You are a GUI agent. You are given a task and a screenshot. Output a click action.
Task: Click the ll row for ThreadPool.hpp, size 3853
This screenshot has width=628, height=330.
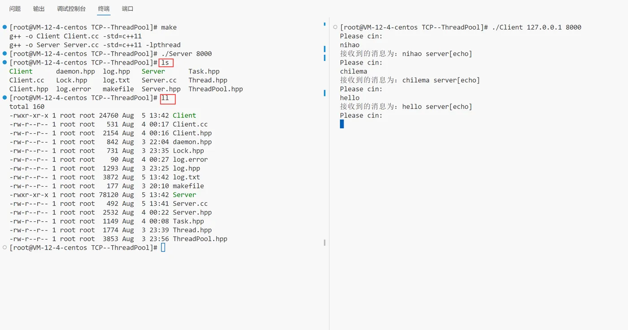(x=118, y=239)
